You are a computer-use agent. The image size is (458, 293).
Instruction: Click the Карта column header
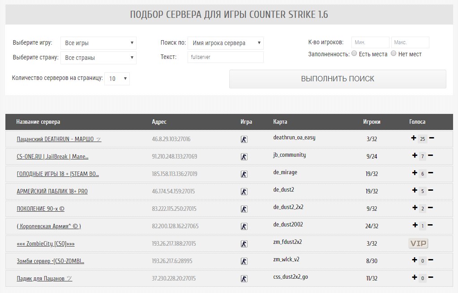click(x=280, y=122)
